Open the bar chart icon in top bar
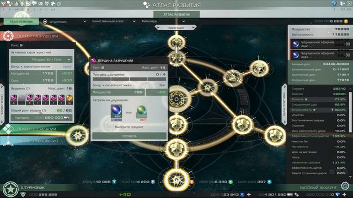The width and height of the screenshot is (353, 198). click(16, 3)
